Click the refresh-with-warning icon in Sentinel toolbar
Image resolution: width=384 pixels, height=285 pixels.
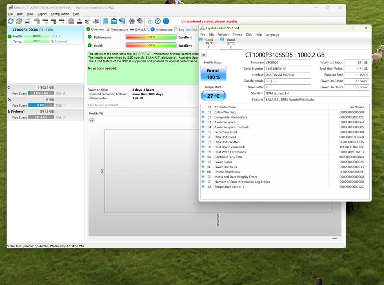19,21
